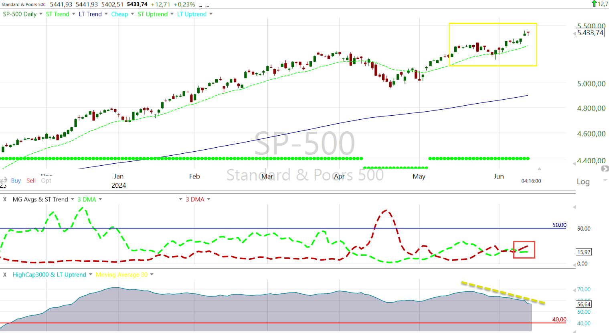Click the 2024 year label

pos(119,186)
